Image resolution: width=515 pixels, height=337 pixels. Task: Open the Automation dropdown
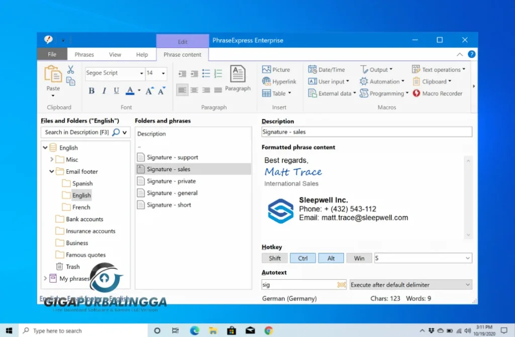click(x=382, y=81)
